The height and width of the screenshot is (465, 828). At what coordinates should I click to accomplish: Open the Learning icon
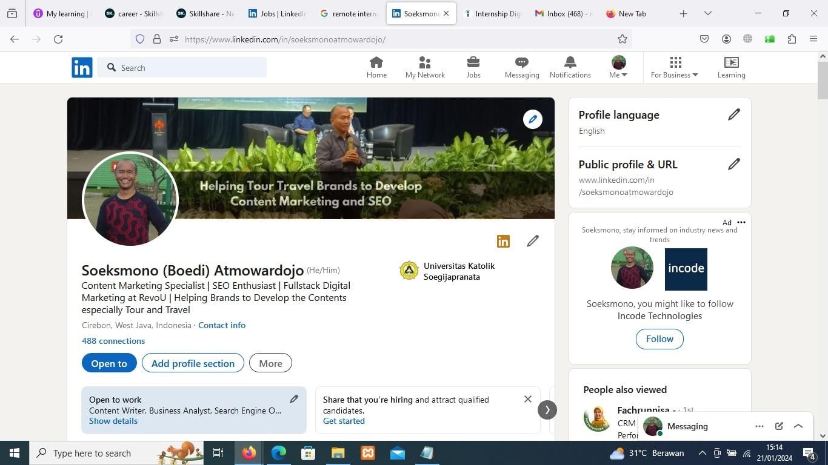pos(732,67)
